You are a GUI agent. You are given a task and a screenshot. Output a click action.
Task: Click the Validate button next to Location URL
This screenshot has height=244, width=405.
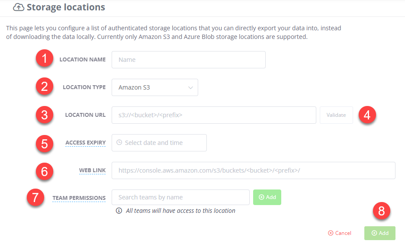tap(336, 115)
